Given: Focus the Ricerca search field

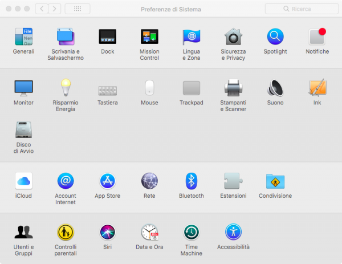Looking at the screenshot, I should (302, 9).
